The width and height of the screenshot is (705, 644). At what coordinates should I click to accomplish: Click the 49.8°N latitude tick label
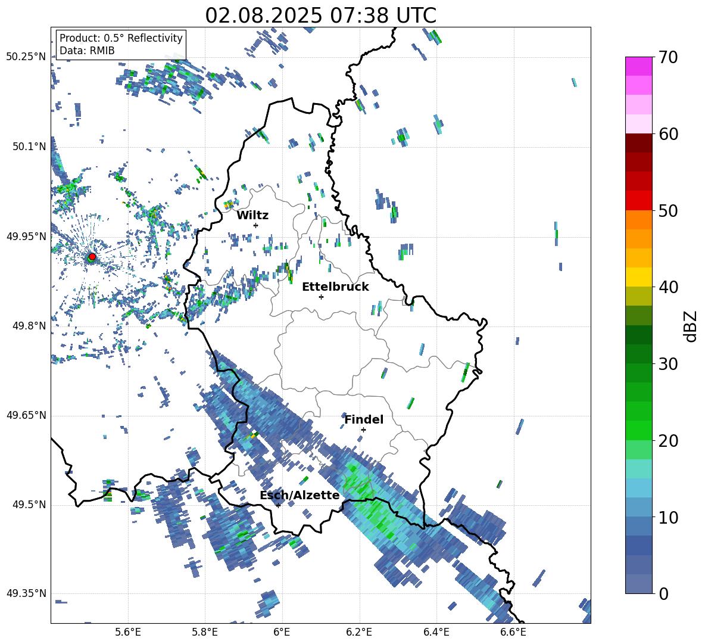(x=29, y=326)
